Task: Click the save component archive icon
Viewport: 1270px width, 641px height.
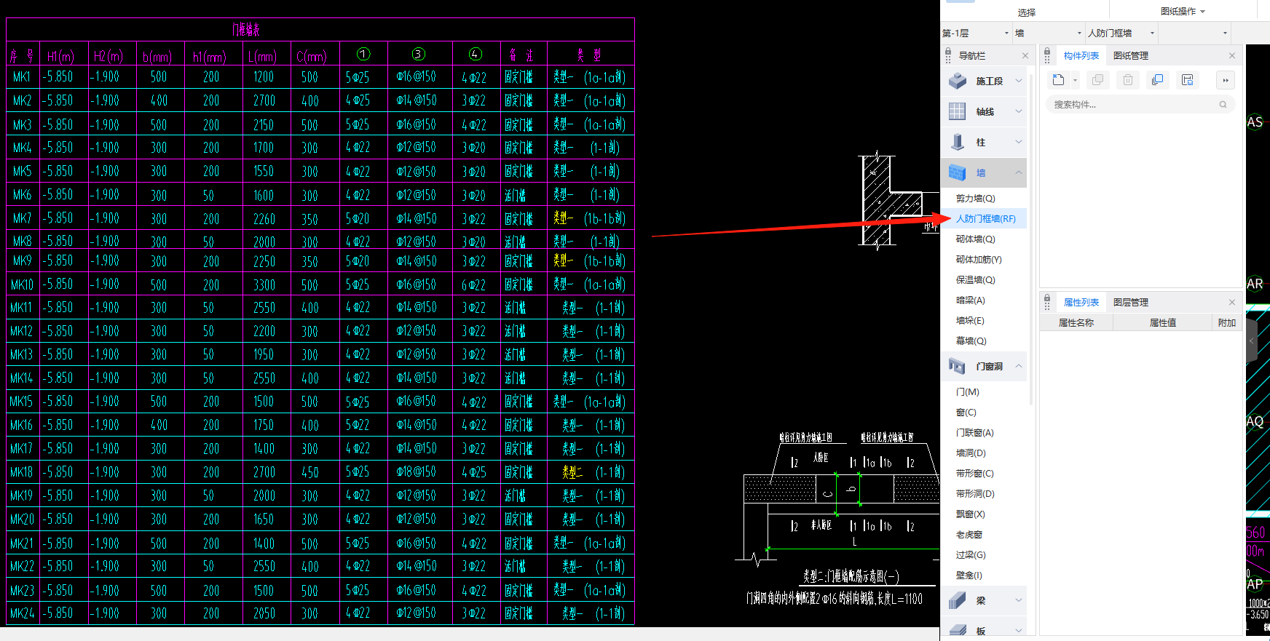Action: [x=1187, y=80]
